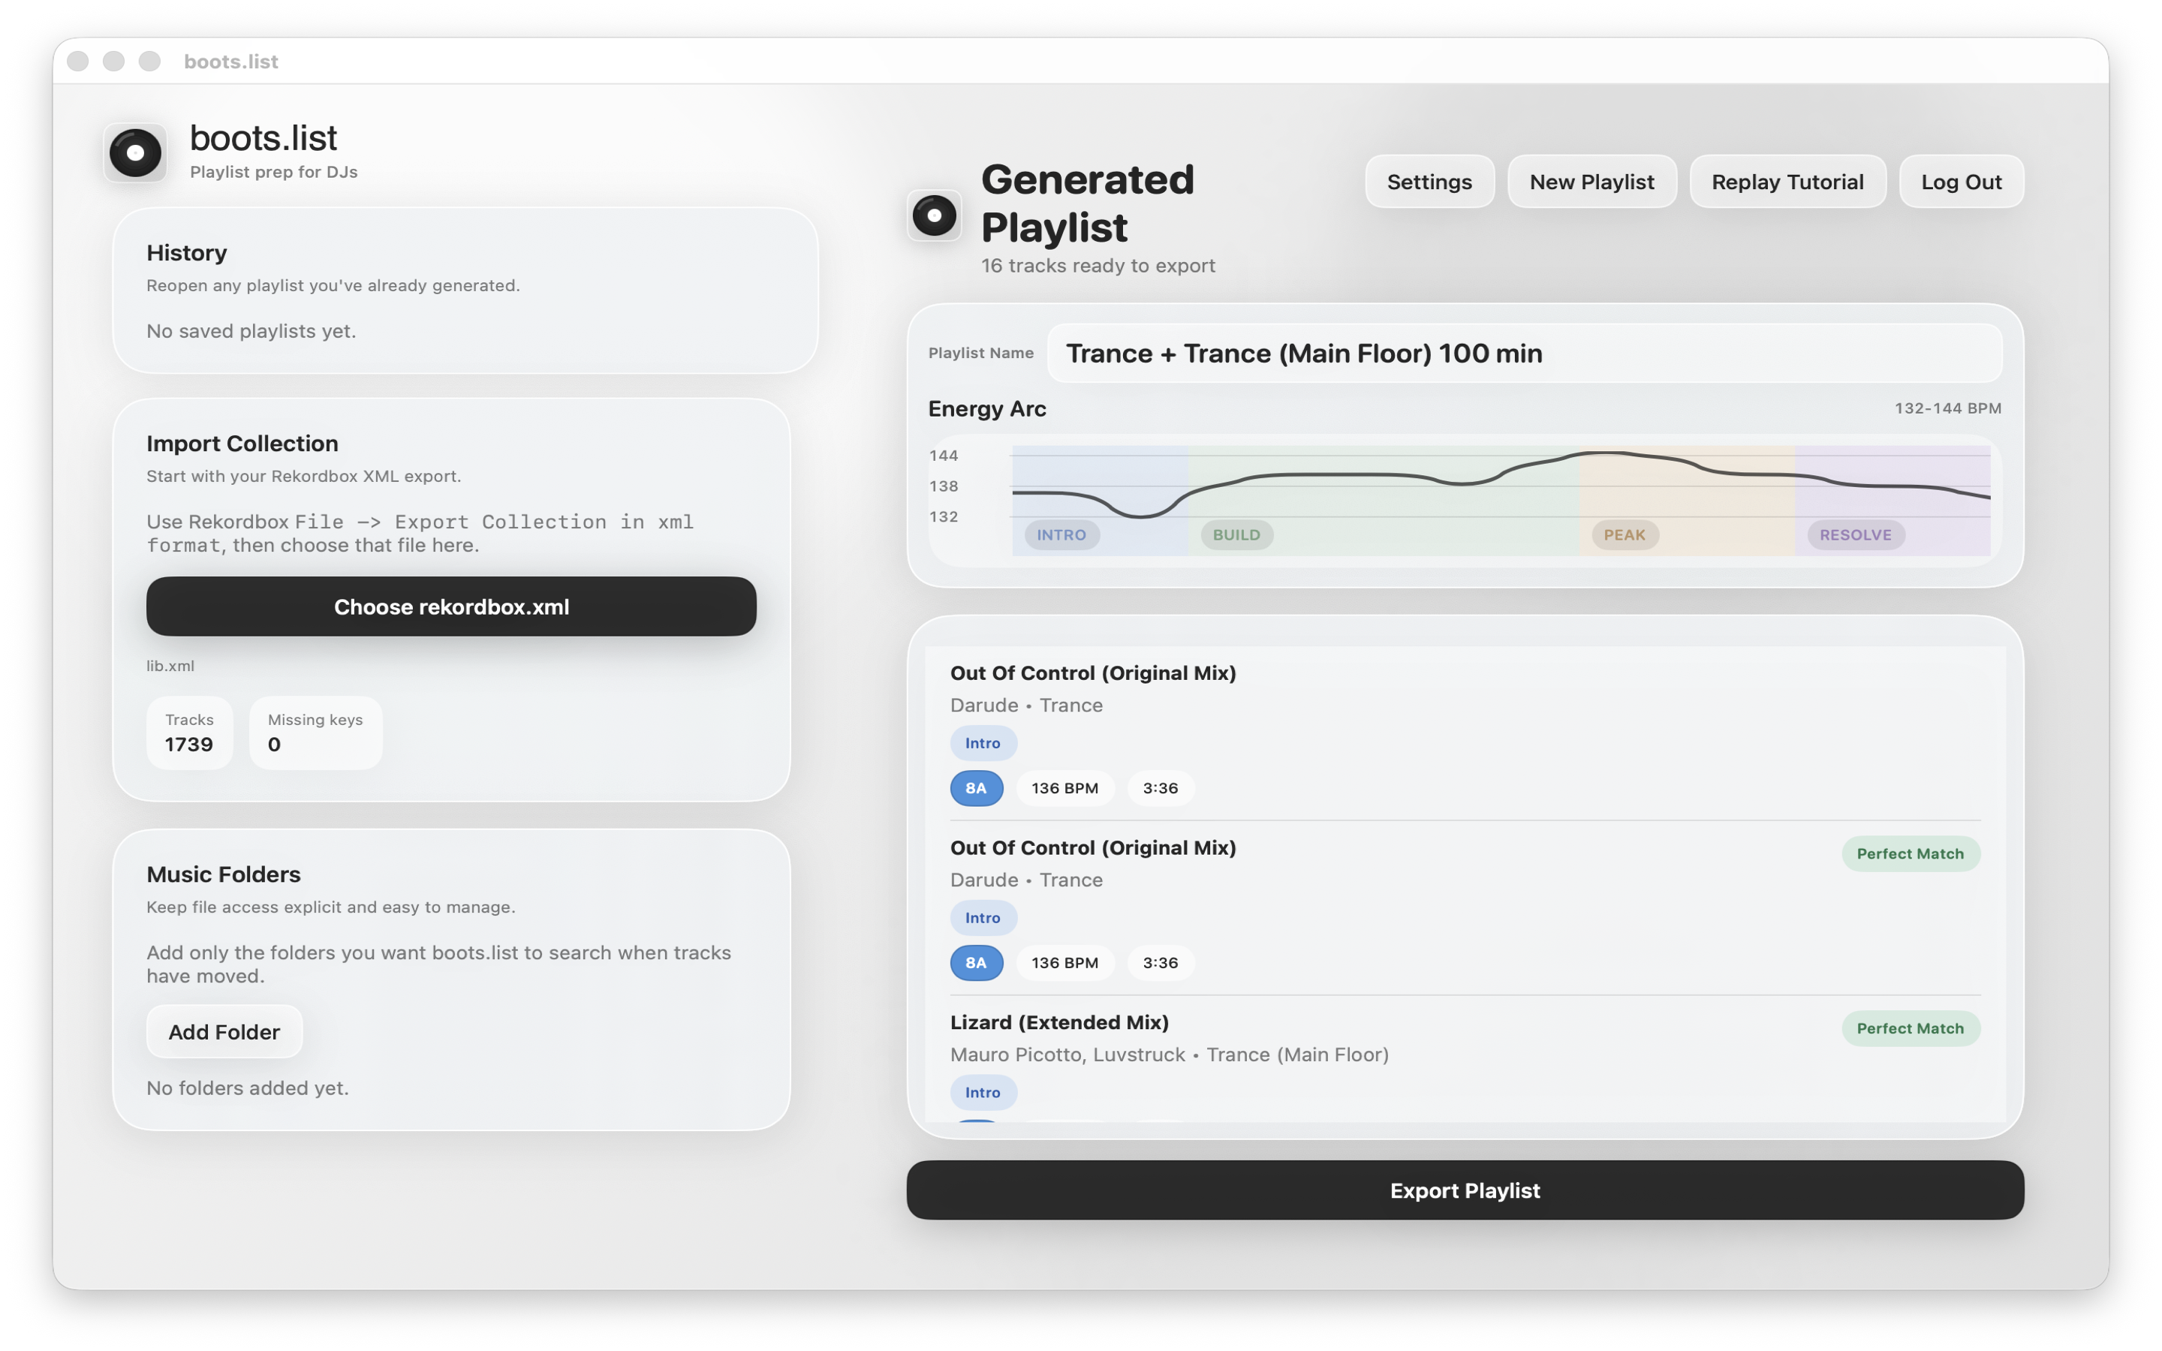The image size is (2162, 1351).
Task: Replay the tutorial
Action: (1787, 182)
